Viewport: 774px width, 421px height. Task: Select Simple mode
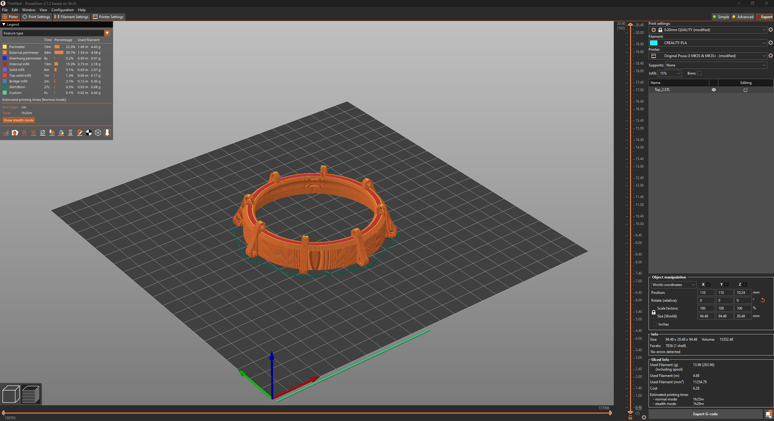click(721, 17)
